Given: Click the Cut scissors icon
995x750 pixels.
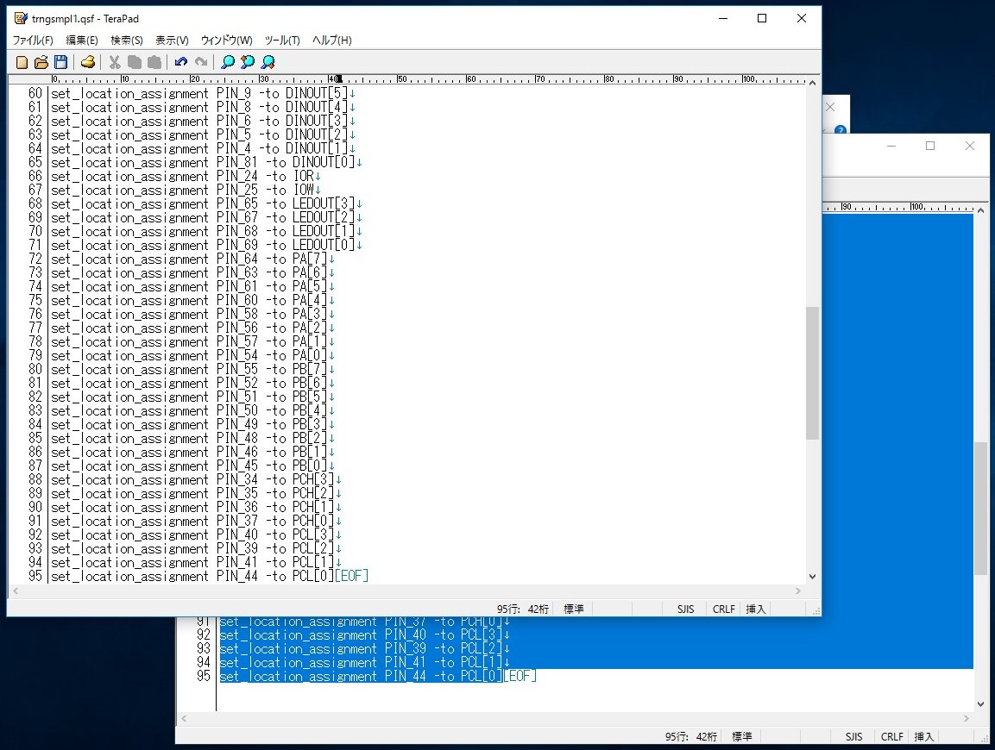Looking at the screenshot, I should click(x=115, y=62).
